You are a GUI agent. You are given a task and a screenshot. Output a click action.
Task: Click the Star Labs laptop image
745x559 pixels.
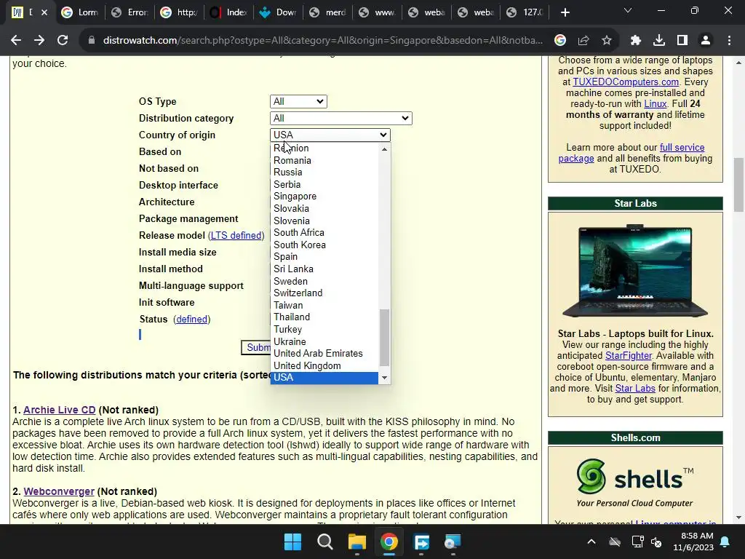pos(635,271)
